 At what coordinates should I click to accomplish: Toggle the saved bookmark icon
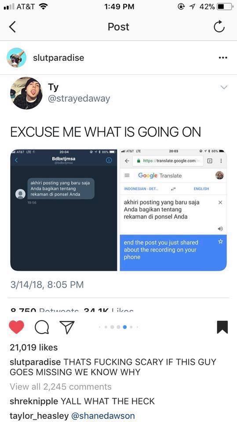(x=222, y=327)
